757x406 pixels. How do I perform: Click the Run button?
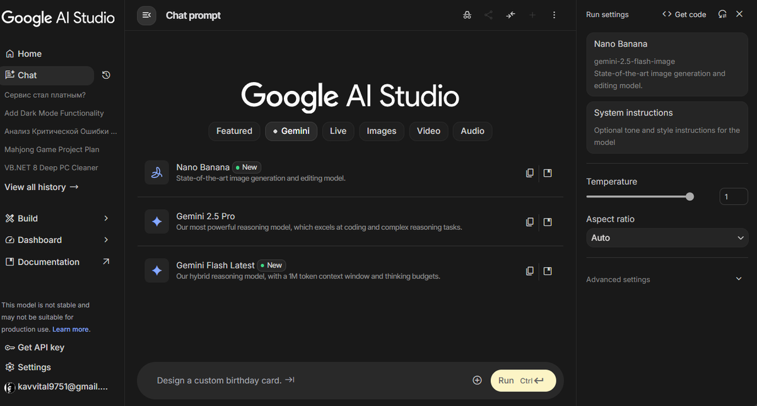point(523,381)
